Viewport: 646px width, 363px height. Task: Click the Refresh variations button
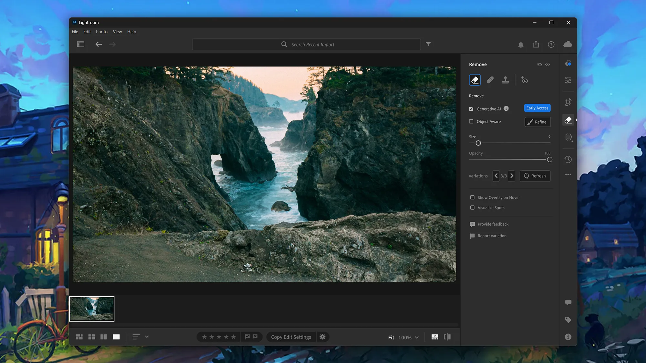pyautogui.click(x=535, y=176)
